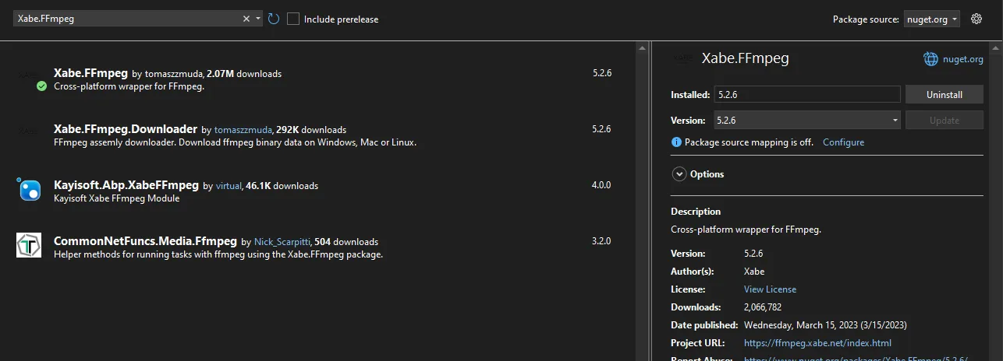Select the Xabe.FFmpeg.Downloader package

[126, 129]
